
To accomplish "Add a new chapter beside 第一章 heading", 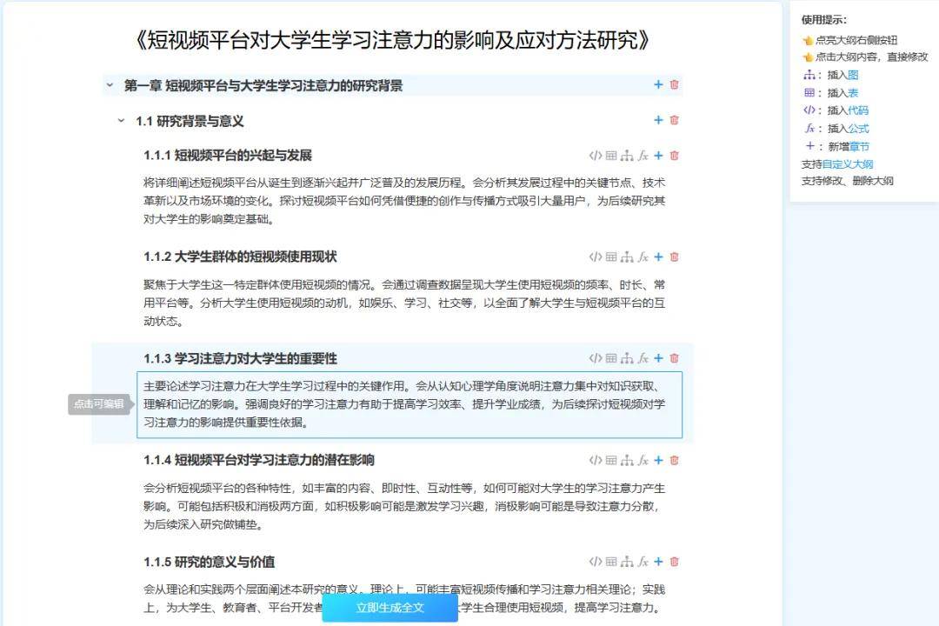I will click(x=658, y=84).
